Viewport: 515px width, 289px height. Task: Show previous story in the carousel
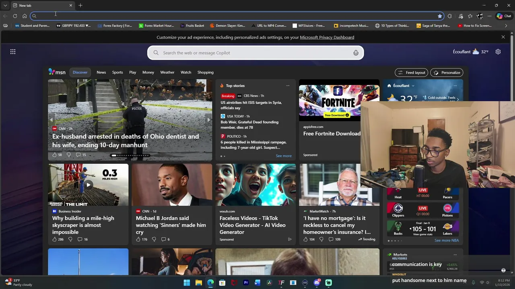51,120
